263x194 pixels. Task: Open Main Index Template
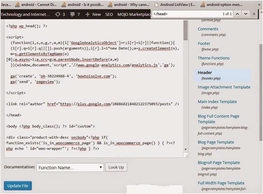[x=217, y=101]
